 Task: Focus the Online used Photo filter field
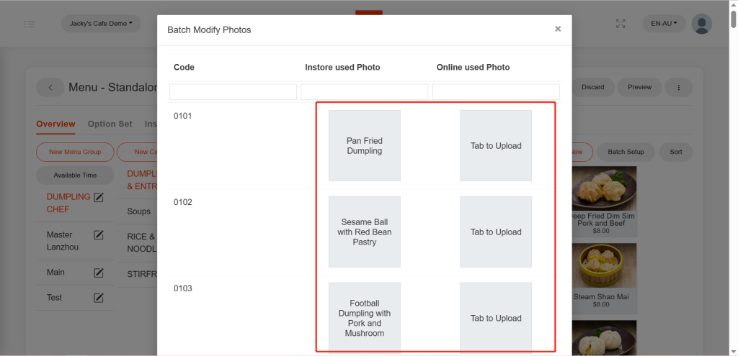coord(496,92)
